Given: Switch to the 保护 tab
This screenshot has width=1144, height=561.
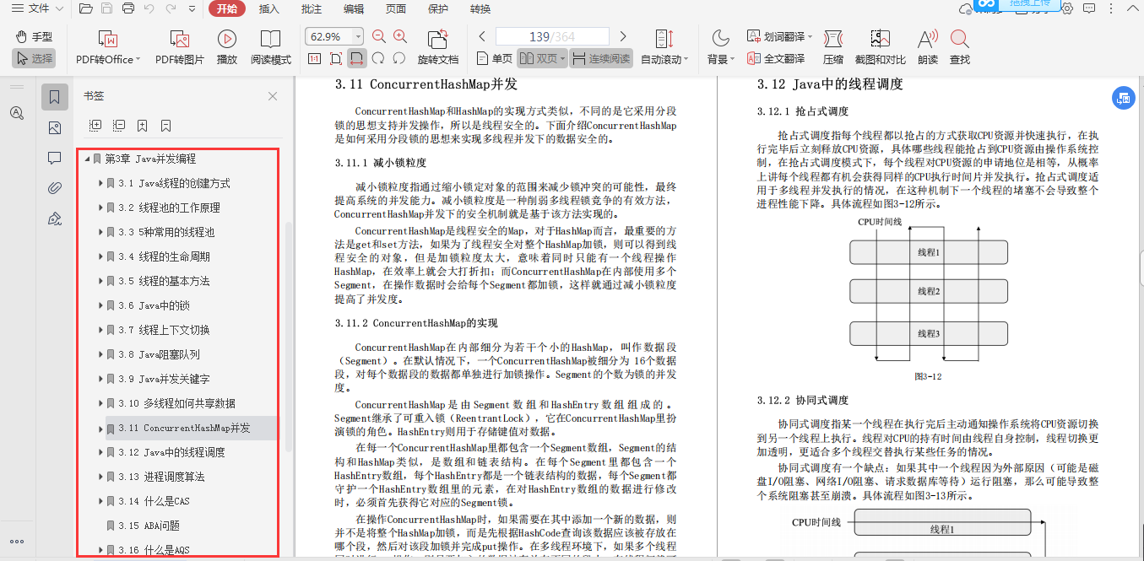Looking at the screenshot, I should point(438,8).
